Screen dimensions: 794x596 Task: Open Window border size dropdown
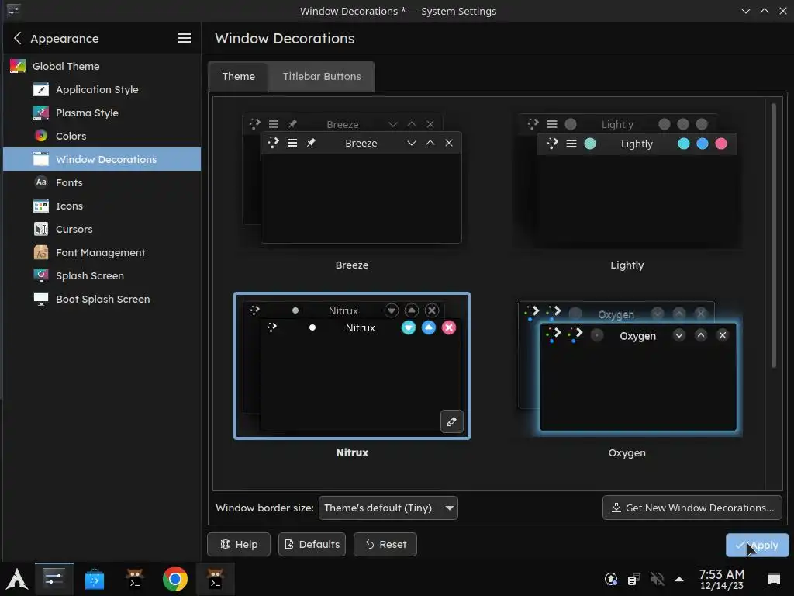coord(388,508)
